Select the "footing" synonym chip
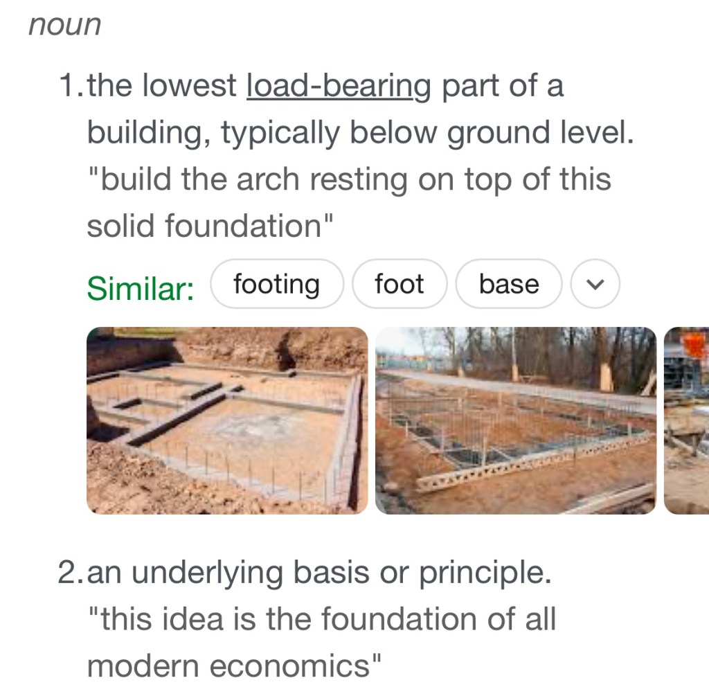 tap(276, 284)
